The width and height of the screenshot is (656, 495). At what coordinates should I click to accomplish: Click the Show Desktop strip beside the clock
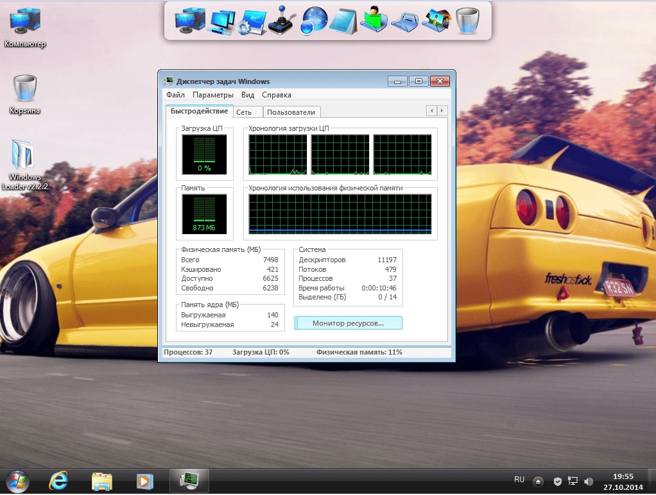[652, 481]
